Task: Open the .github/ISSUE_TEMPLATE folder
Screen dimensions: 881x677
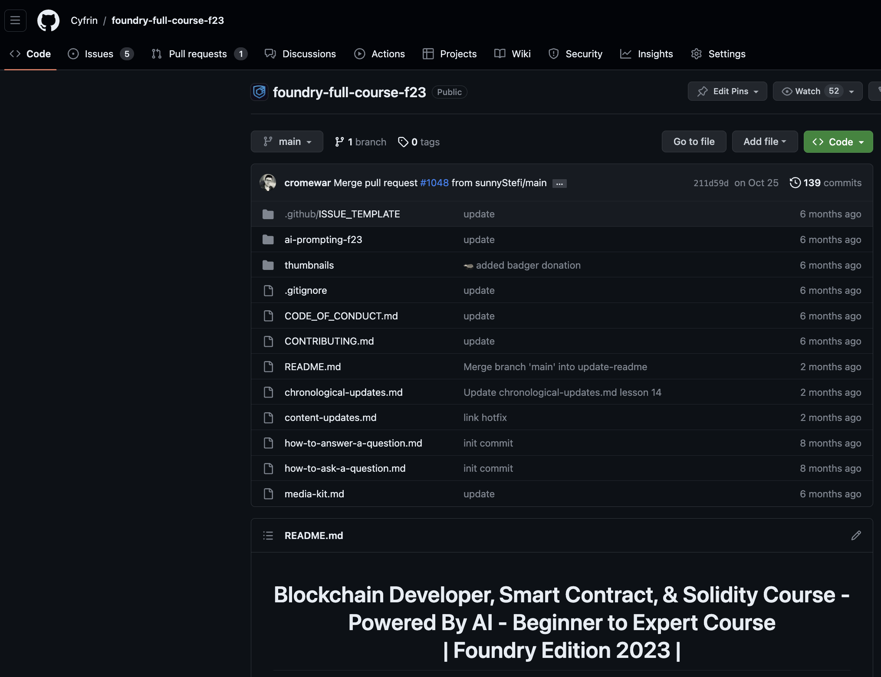Action: pyautogui.click(x=342, y=214)
